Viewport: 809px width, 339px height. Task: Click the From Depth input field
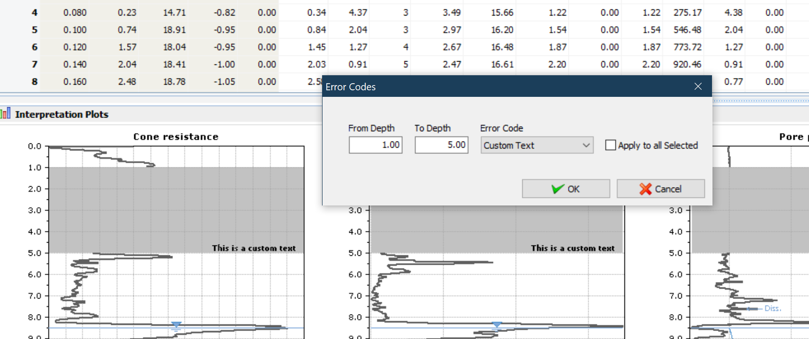click(x=375, y=145)
